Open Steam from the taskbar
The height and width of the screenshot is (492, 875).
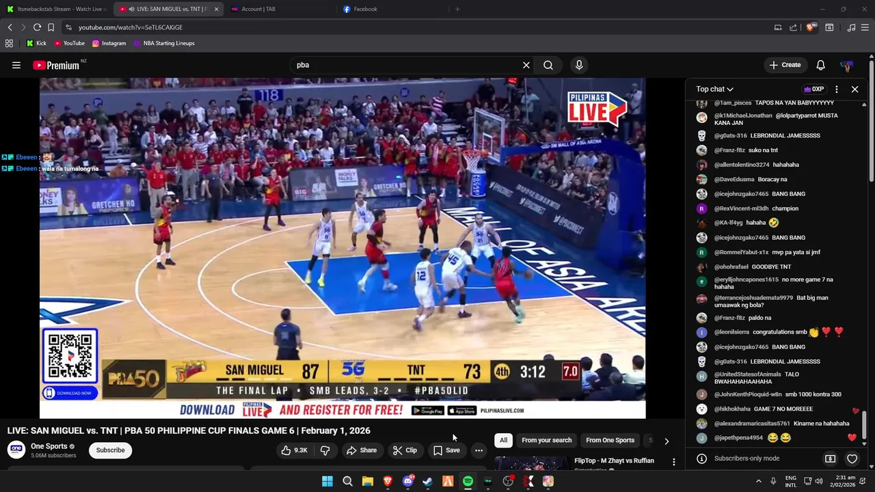point(428,481)
